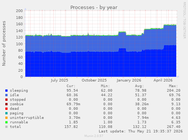
Task: Click zombie average value 38.26m
Action: (x=142, y=104)
